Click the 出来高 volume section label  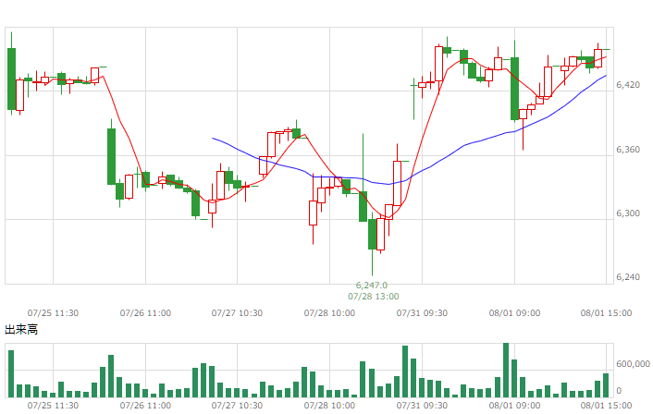coord(21,330)
